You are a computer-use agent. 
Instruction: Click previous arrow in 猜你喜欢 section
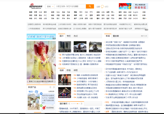pyautogui.click(x=69, y=104)
